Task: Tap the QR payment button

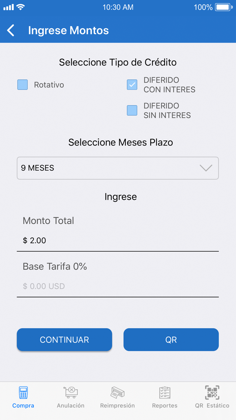Action: pos(171,340)
